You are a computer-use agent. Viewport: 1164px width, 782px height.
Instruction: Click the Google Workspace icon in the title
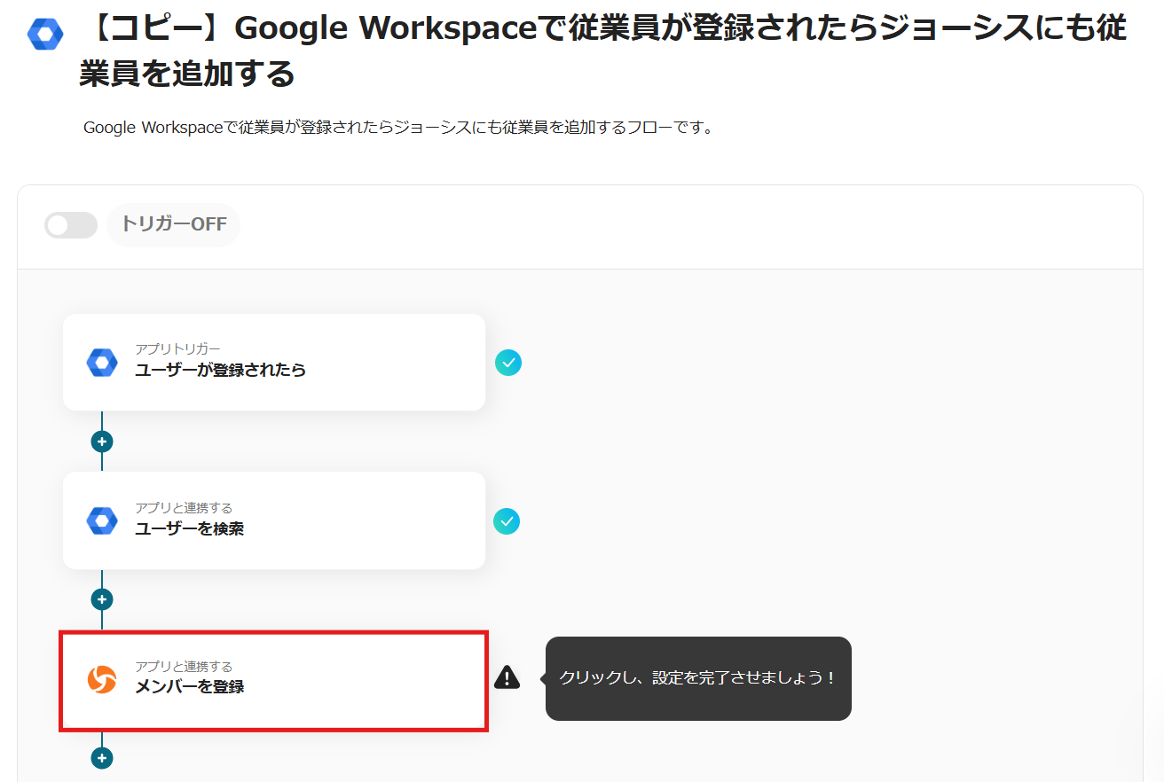pyautogui.click(x=45, y=35)
